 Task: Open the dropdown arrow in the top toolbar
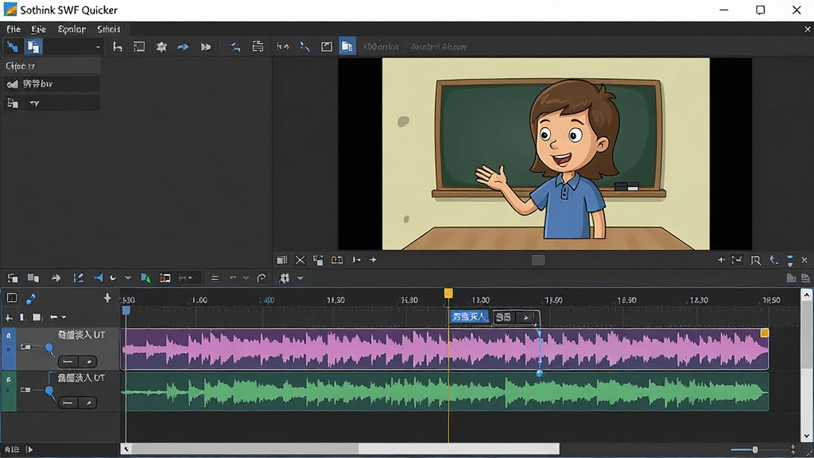click(x=98, y=47)
